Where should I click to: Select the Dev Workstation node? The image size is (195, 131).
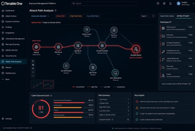[x=66, y=66]
